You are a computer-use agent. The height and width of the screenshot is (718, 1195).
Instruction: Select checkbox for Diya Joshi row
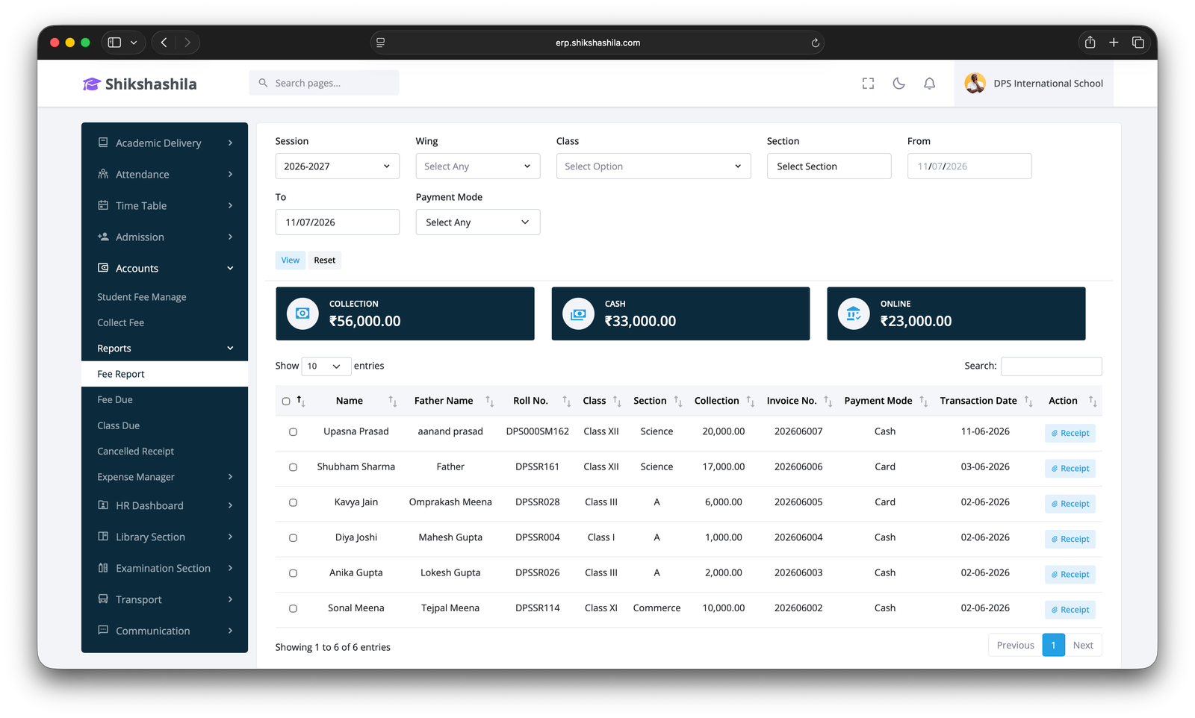(293, 538)
